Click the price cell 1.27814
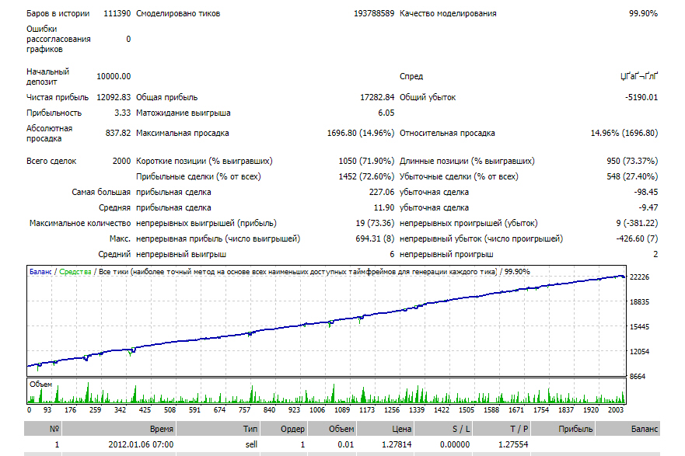The image size is (685, 456). coord(397,444)
